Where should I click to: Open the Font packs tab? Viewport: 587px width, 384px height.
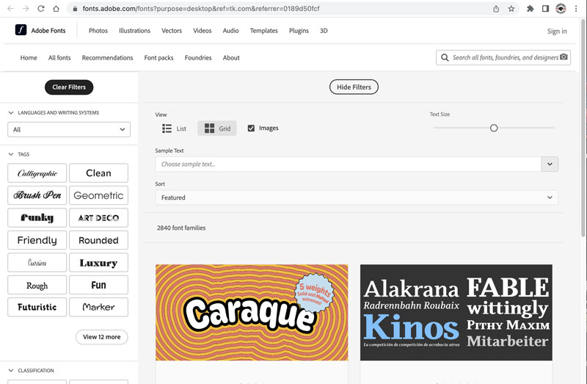pyautogui.click(x=158, y=58)
